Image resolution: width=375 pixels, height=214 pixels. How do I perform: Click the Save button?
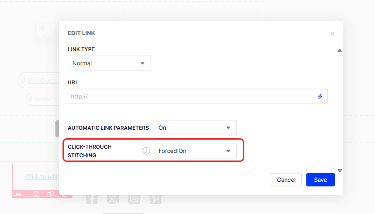point(321,179)
